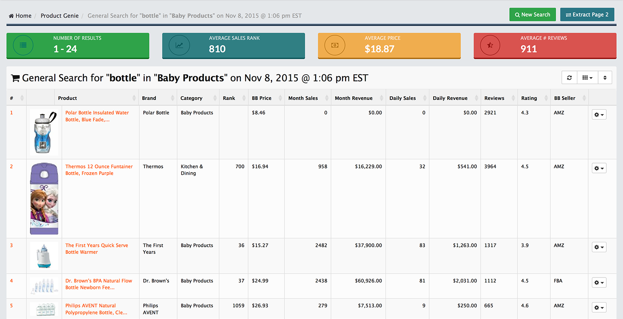
Task: Click the Philips AVENT bottles thumbnail
Action: pos(44,309)
